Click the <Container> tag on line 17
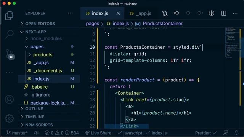The image size is (244, 137). click(130, 93)
